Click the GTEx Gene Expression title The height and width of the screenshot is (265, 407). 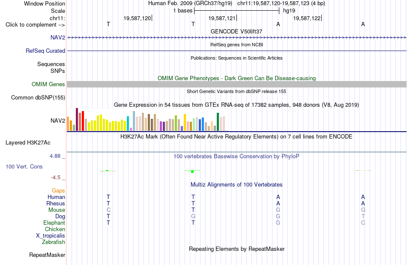[236, 105]
